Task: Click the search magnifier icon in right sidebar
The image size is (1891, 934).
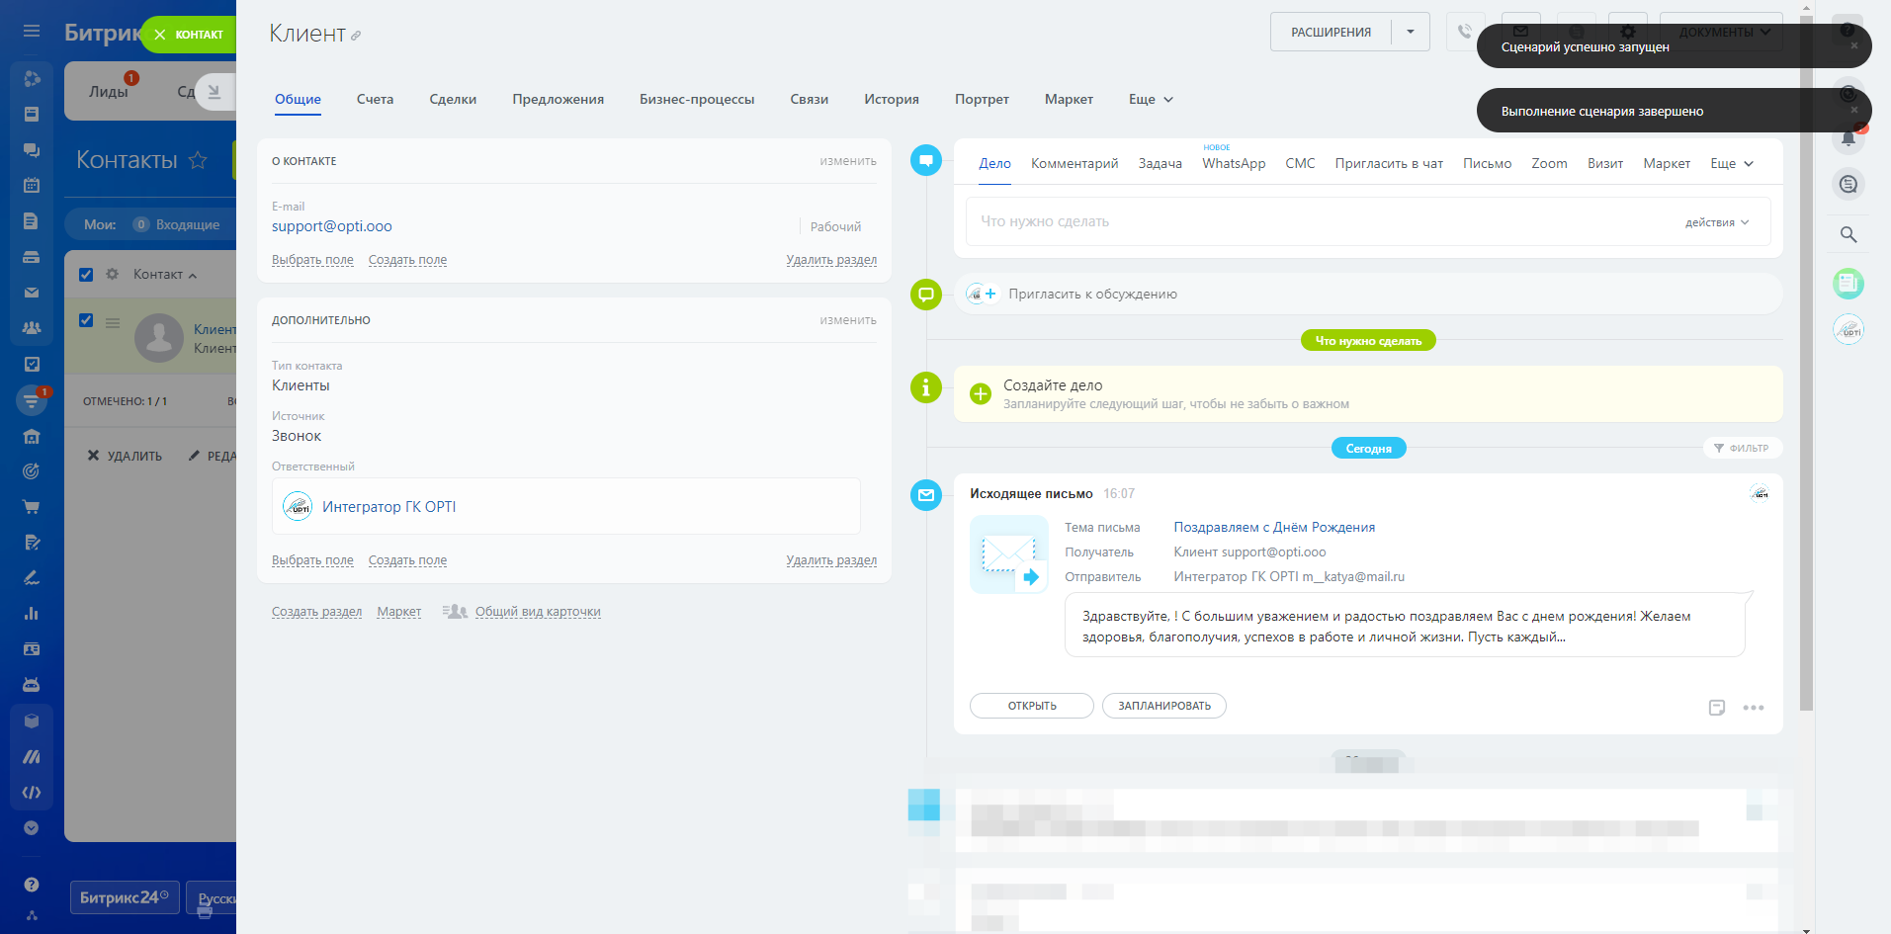Action: coord(1848,235)
